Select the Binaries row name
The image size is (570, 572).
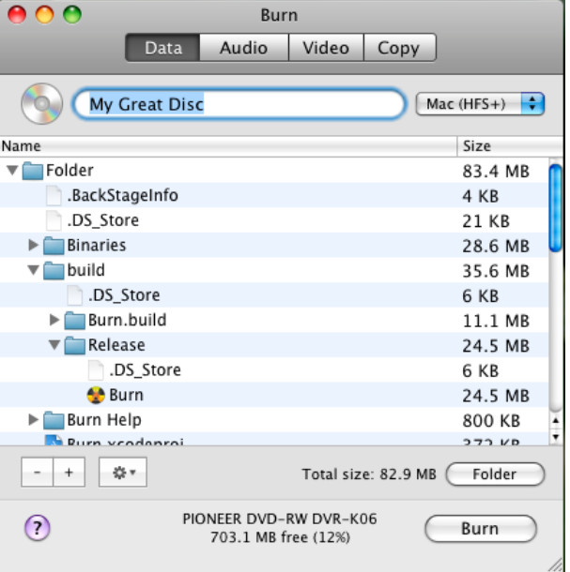[97, 246]
